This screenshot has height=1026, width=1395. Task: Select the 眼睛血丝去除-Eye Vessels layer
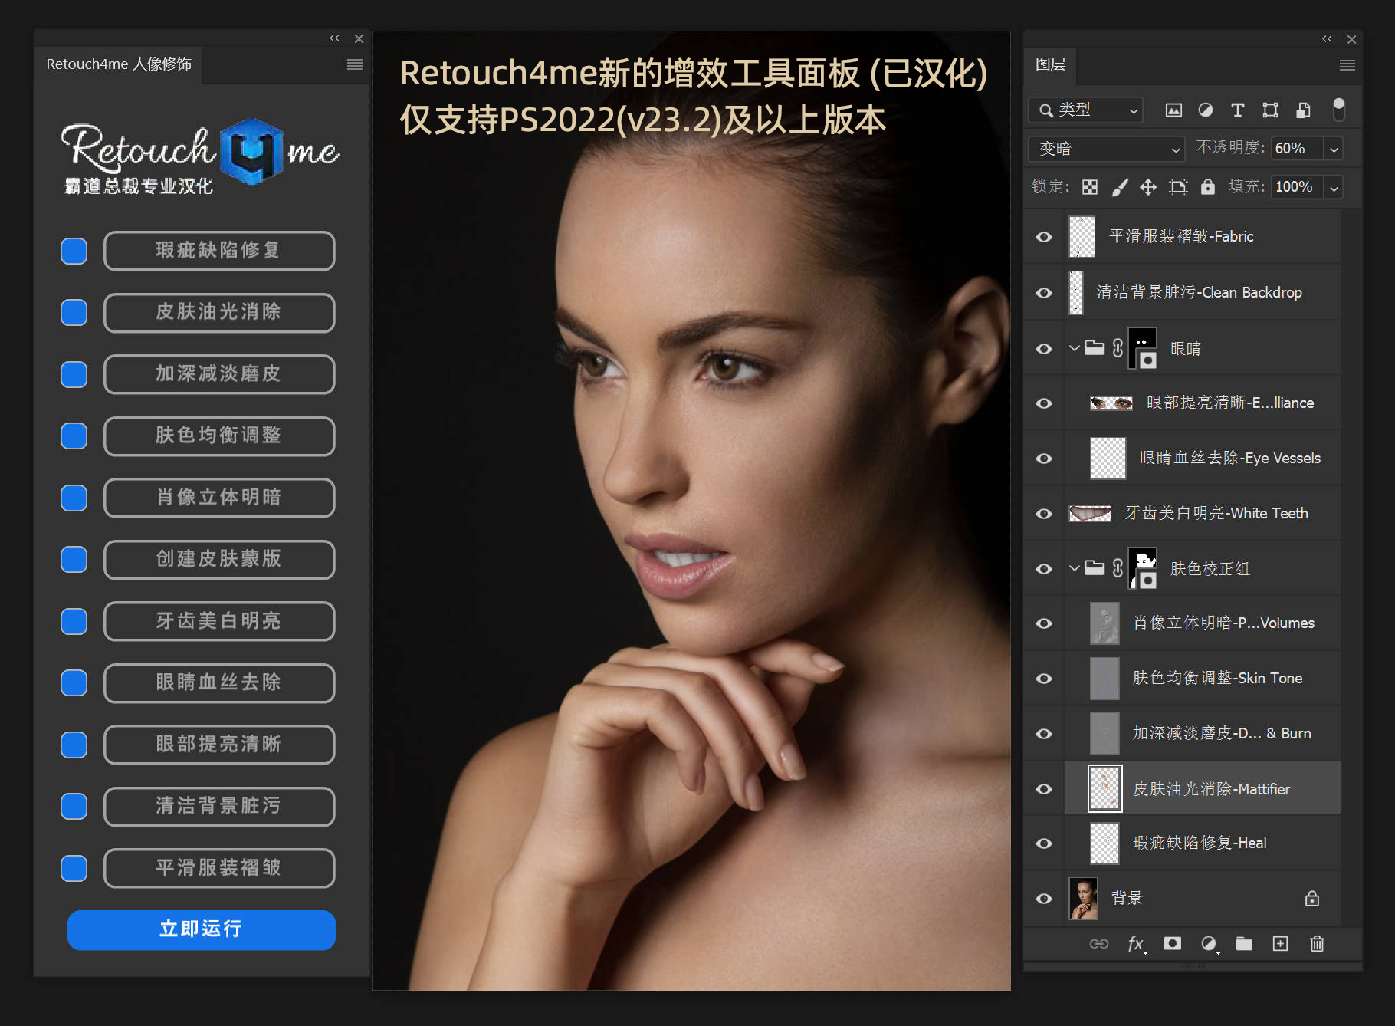(x=1202, y=458)
